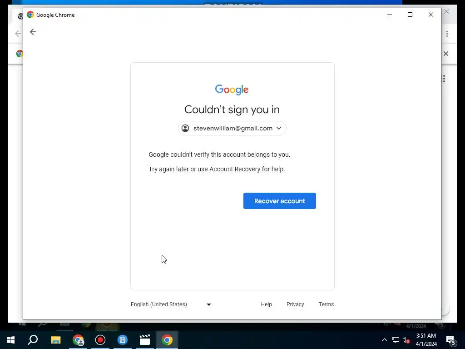Open the English (United States) language dropdown
Image resolution: width=465 pixels, height=349 pixels.
pos(171,304)
